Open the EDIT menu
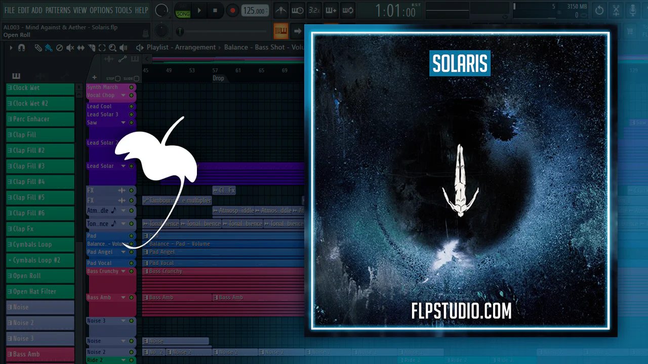 [23, 10]
